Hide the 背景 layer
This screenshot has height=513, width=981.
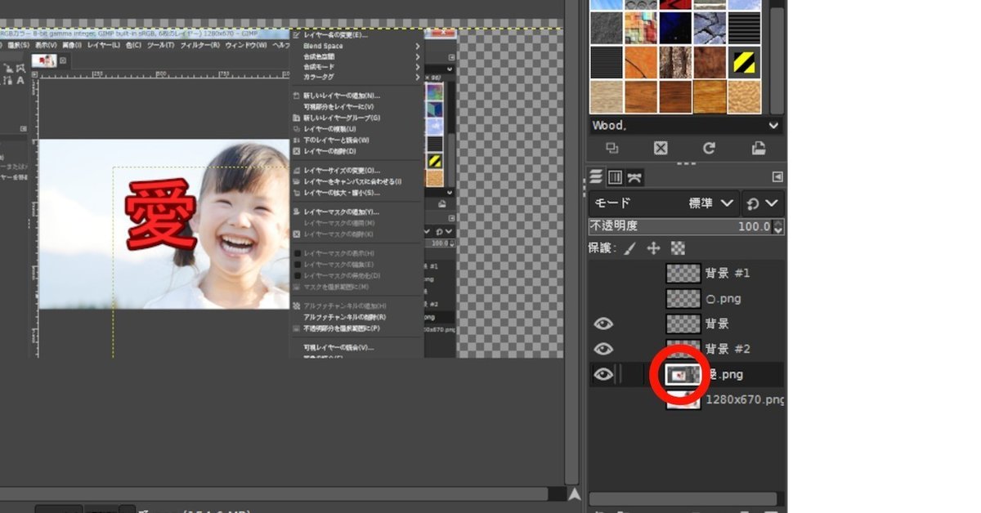[x=603, y=323]
